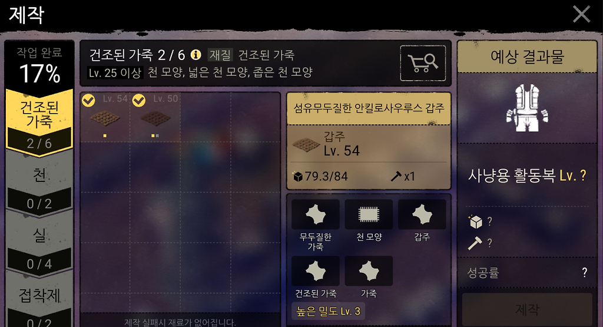Click the 사냥용 활동복 armor preview icon
603x327 pixels.
pos(527,108)
